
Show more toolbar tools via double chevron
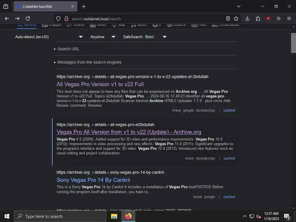tap(278, 18)
